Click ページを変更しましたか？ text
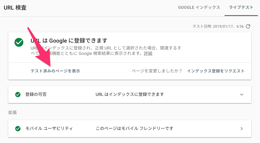 pos(157,71)
